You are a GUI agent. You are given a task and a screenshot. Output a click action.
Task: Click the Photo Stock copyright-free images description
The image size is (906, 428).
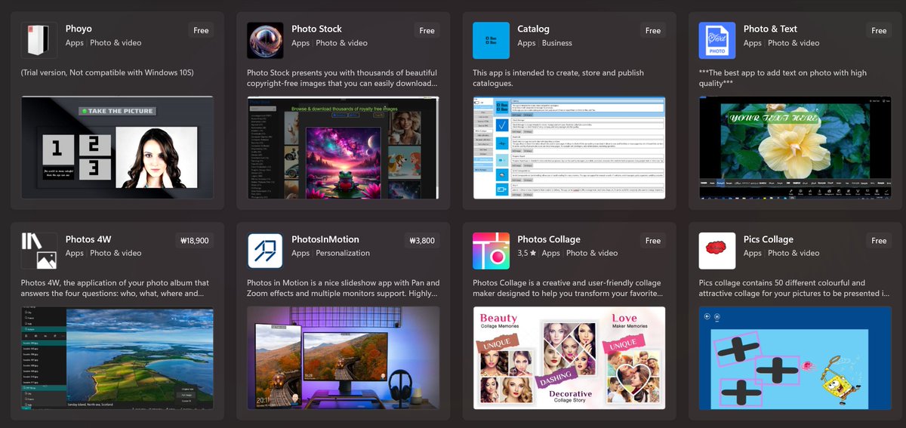[x=342, y=78]
